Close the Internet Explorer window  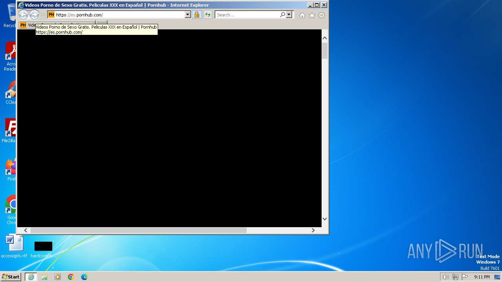[324, 5]
